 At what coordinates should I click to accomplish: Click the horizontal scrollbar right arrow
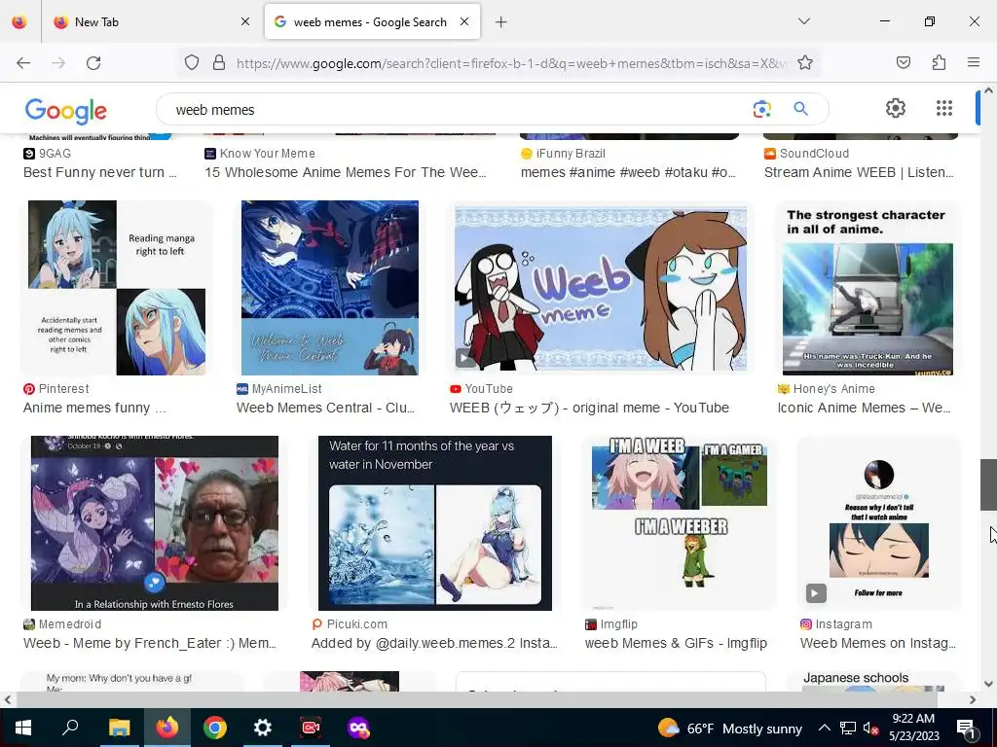(973, 700)
